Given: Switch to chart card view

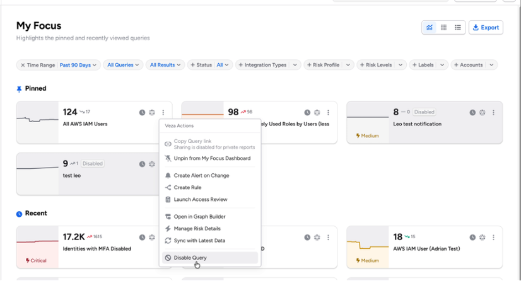Looking at the screenshot, I should point(430,28).
